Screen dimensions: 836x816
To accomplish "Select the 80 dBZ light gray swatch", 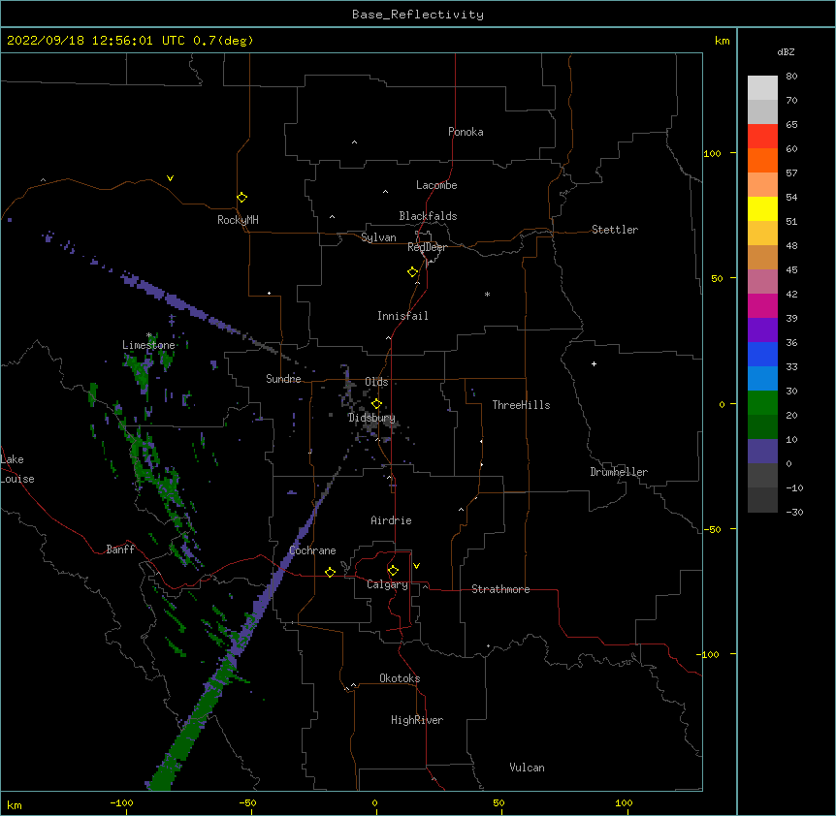I will (762, 88).
